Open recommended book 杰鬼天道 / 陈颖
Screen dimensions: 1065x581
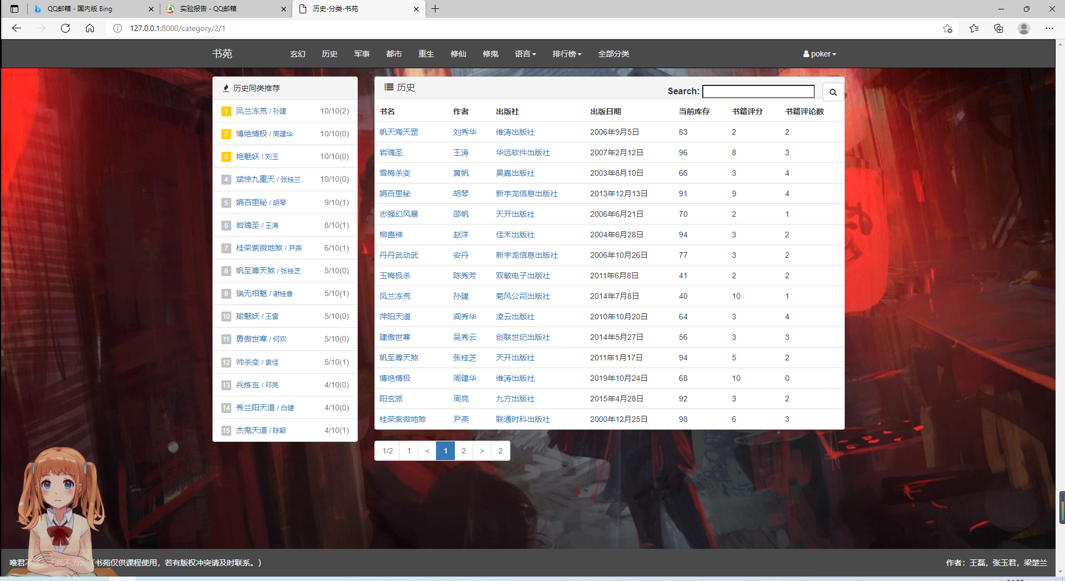click(261, 430)
